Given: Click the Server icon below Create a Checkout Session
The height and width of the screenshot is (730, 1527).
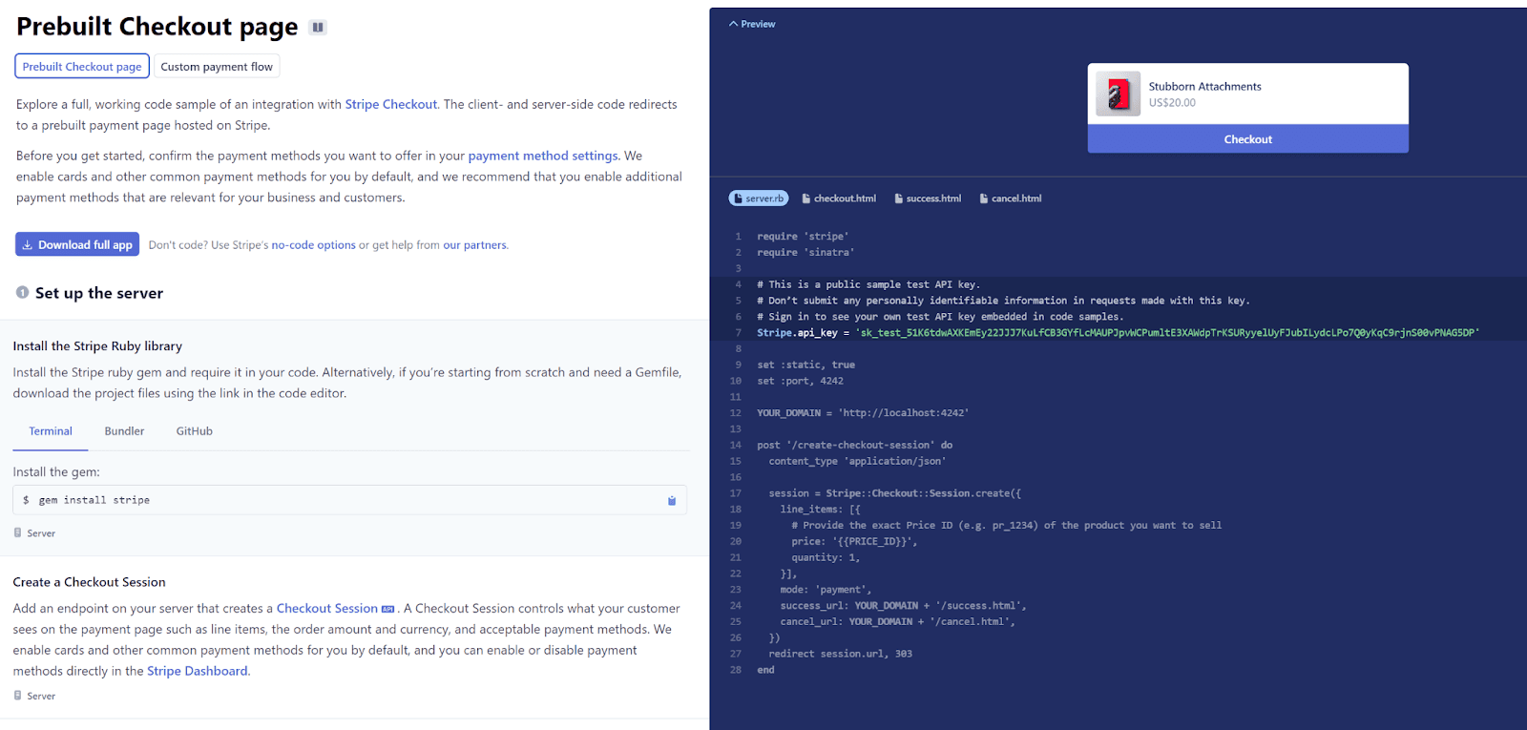Looking at the screenshot, I should [x=18, y=697].
